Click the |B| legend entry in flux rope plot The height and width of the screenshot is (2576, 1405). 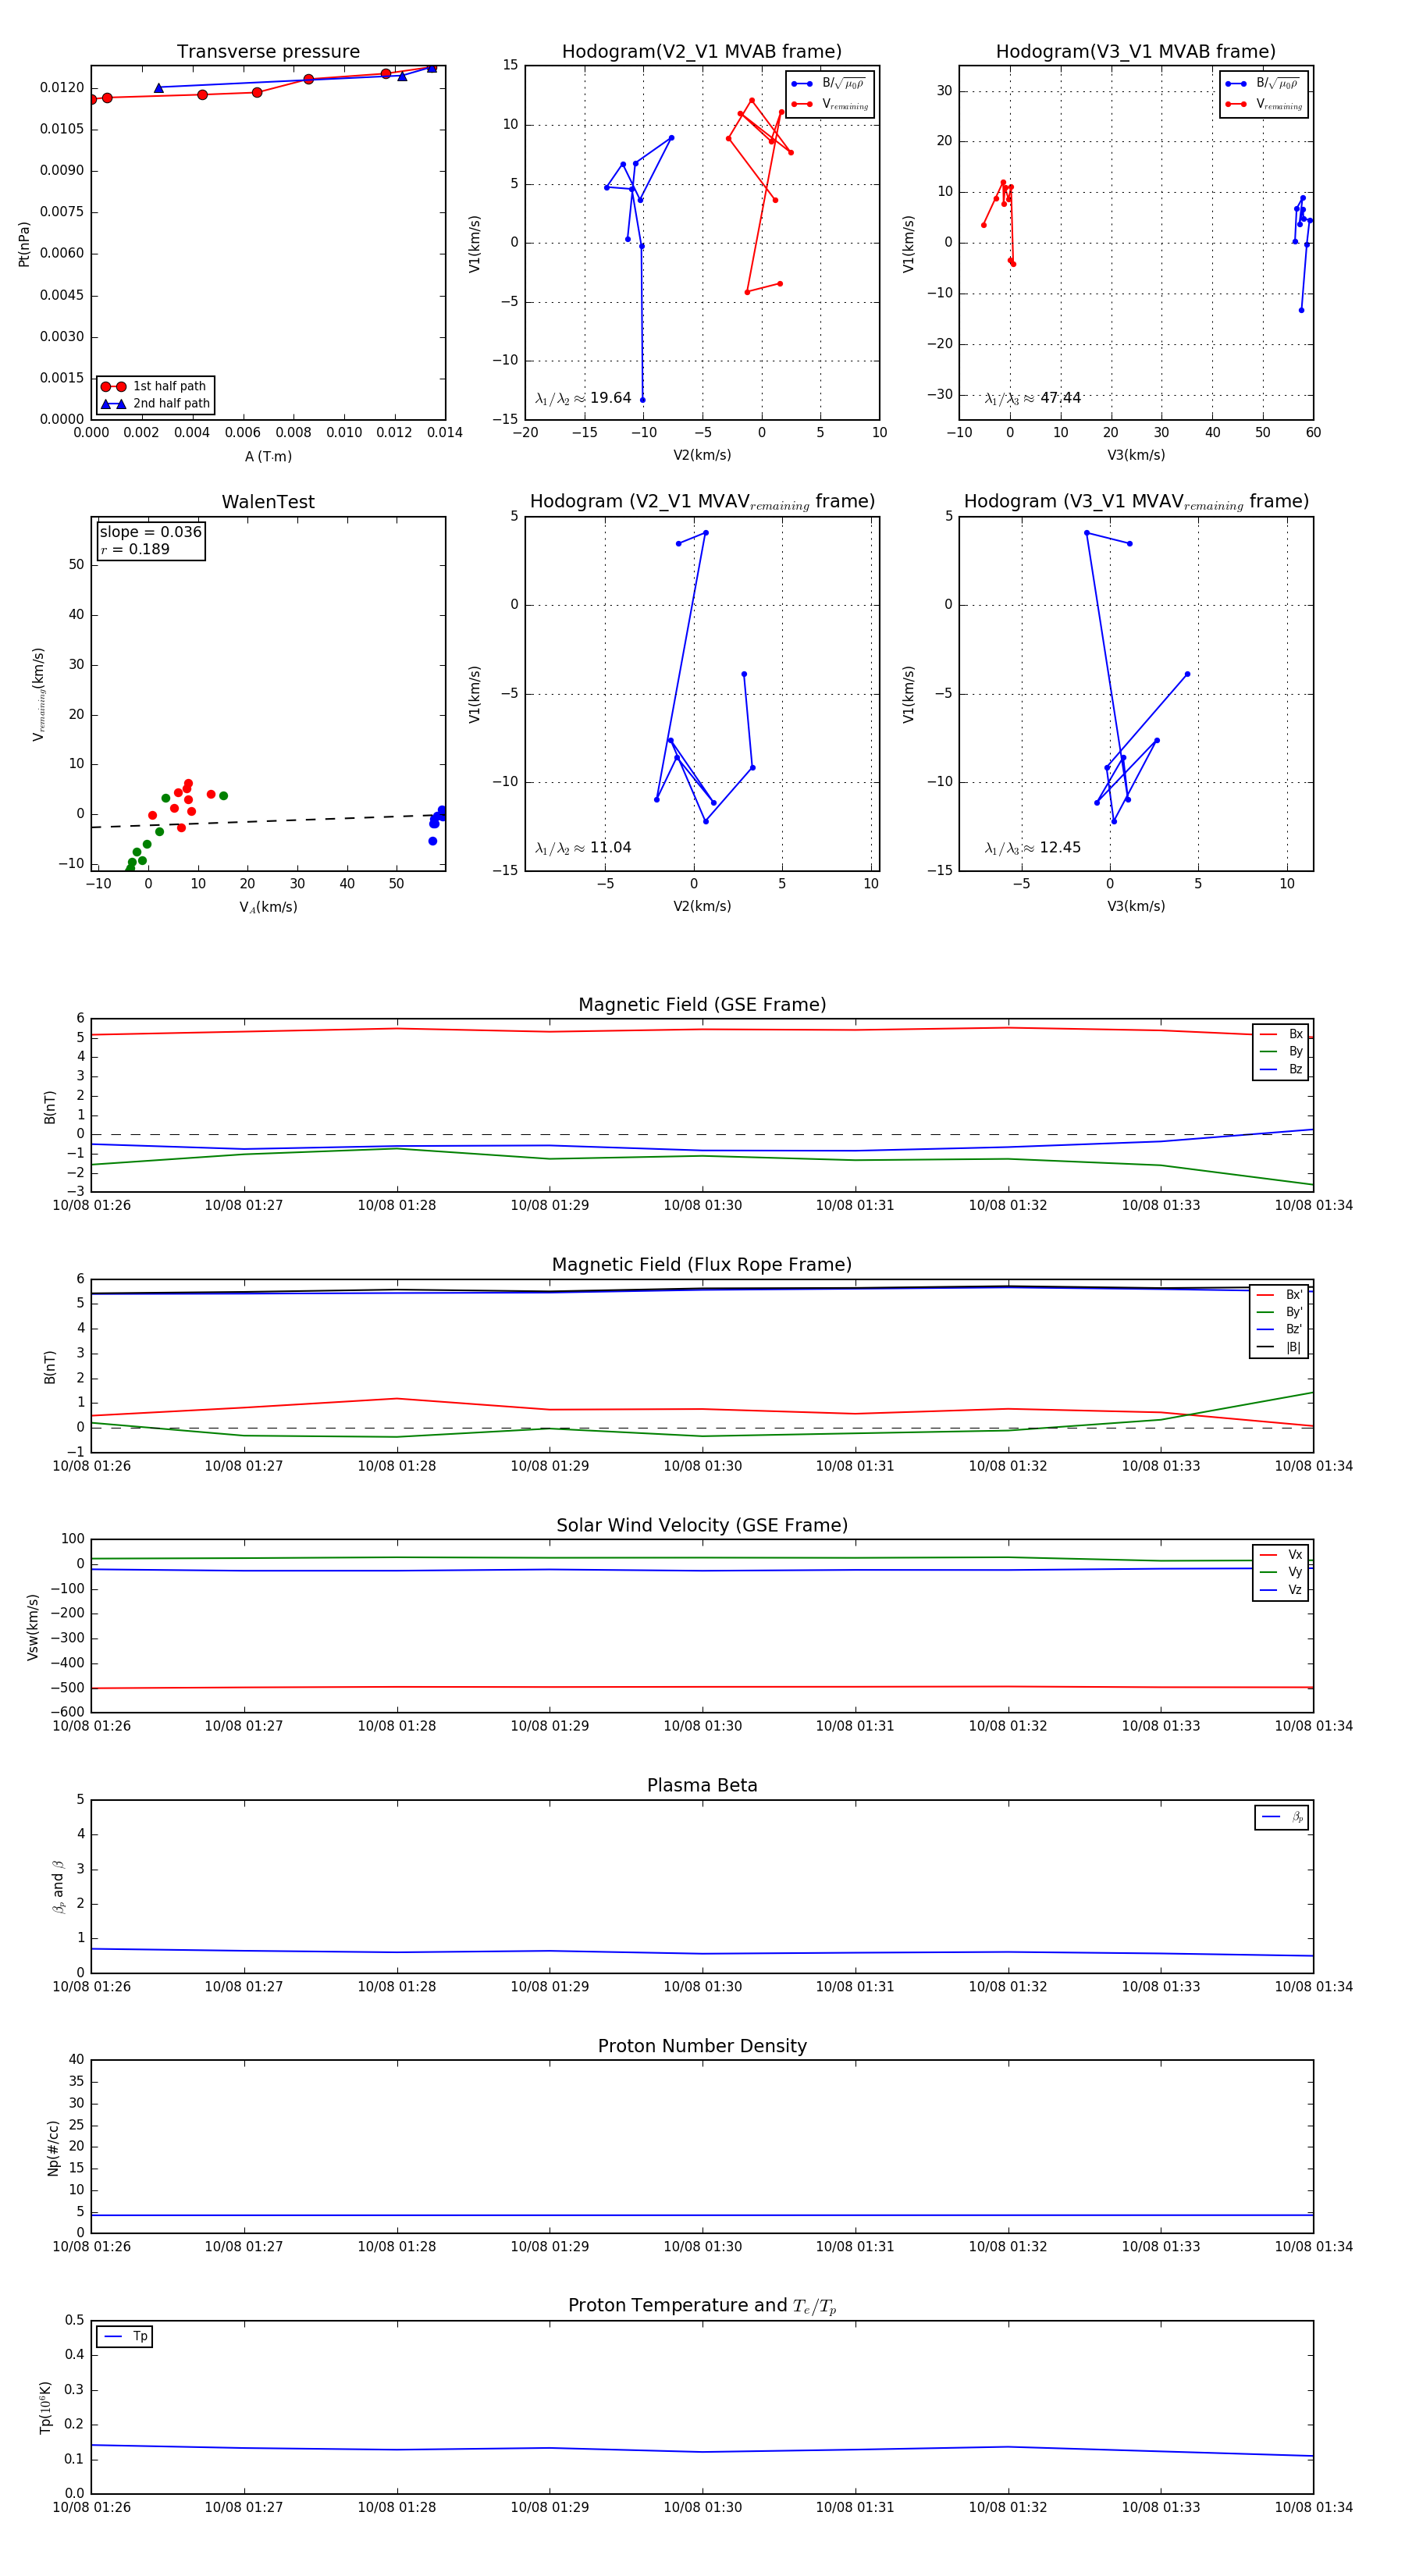(1279, 1348)
